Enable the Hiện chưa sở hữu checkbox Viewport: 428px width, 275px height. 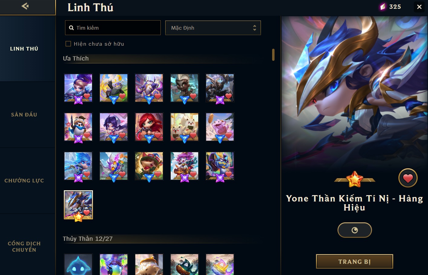pos(68,44)
